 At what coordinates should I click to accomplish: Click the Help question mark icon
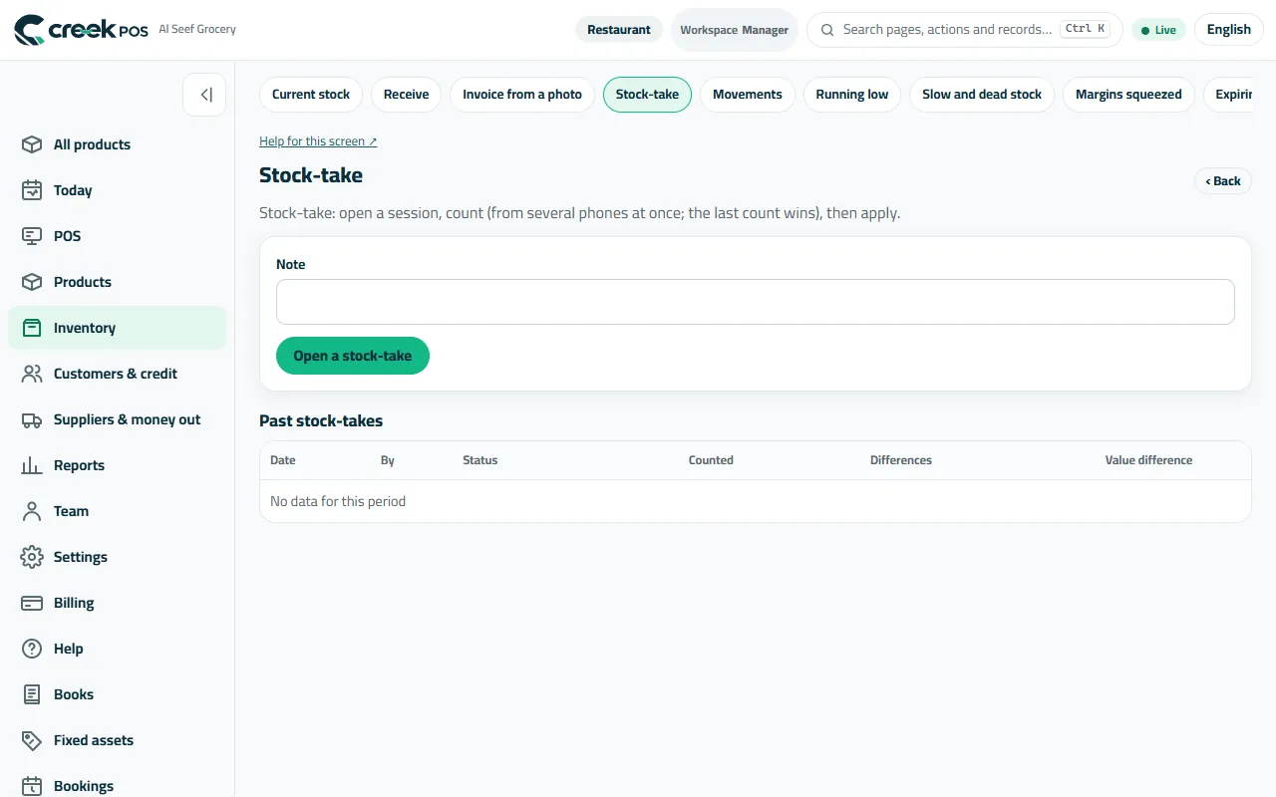32,649
